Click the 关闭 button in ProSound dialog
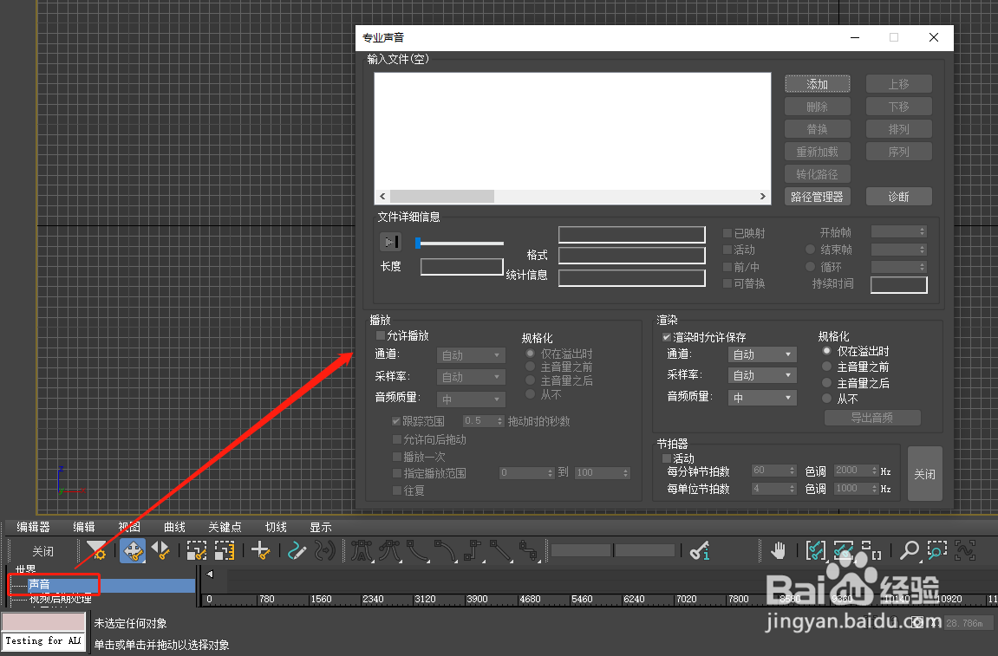Image resolution: width=998 pixels, height=656 pixels. coord(925,473)
